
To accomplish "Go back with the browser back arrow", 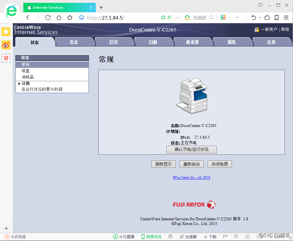I will coord(28,18).
